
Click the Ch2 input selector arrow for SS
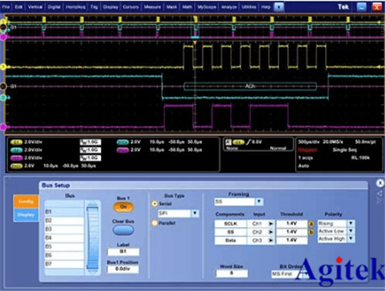(270, 232)
